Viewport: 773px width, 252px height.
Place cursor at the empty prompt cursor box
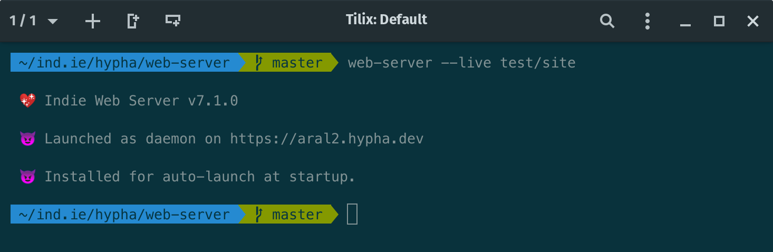point(352,215)
